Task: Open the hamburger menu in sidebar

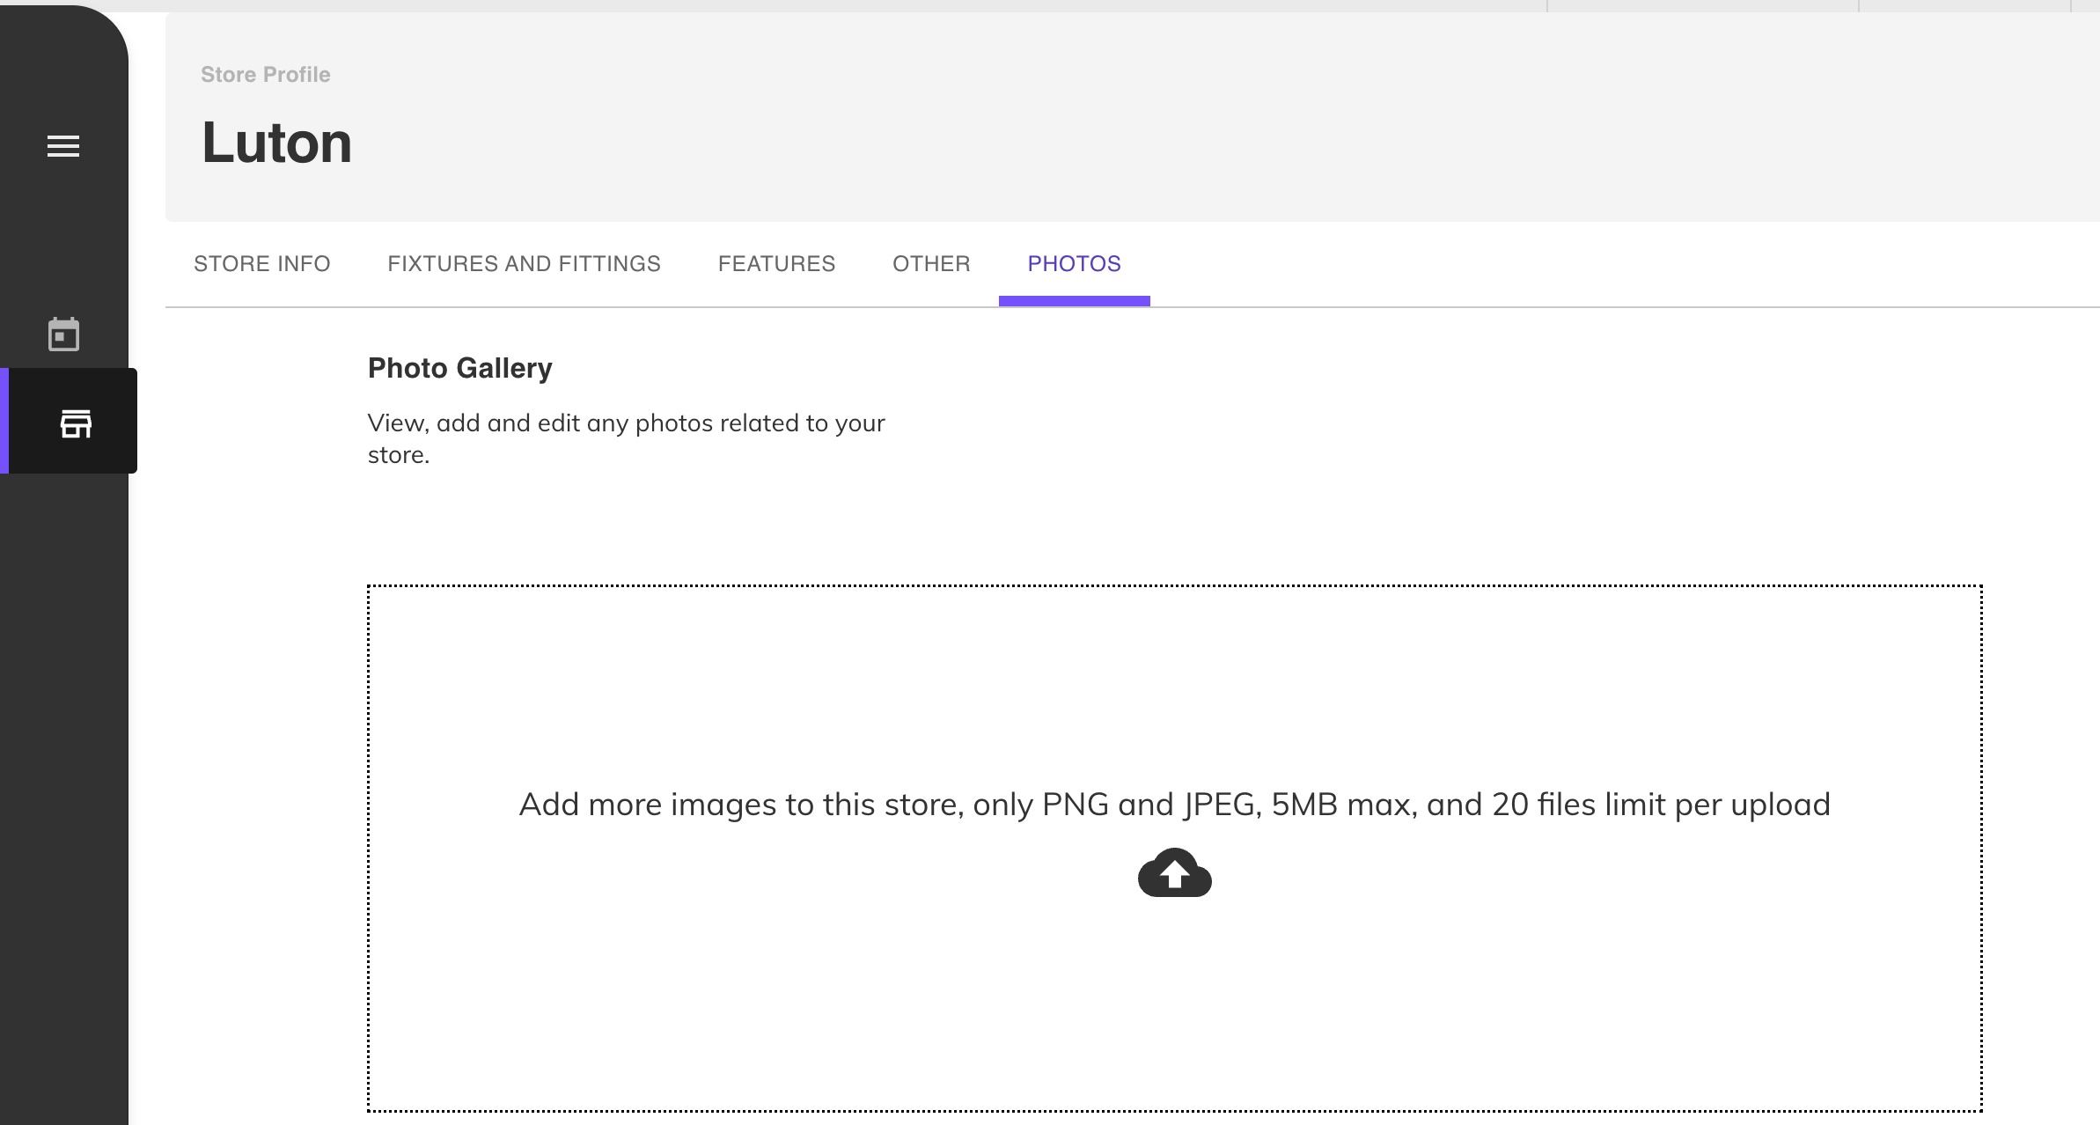Action: (63, 146)
